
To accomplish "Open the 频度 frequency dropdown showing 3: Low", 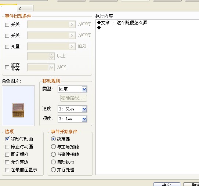I will pyautogui.click(x=72, y=119).
